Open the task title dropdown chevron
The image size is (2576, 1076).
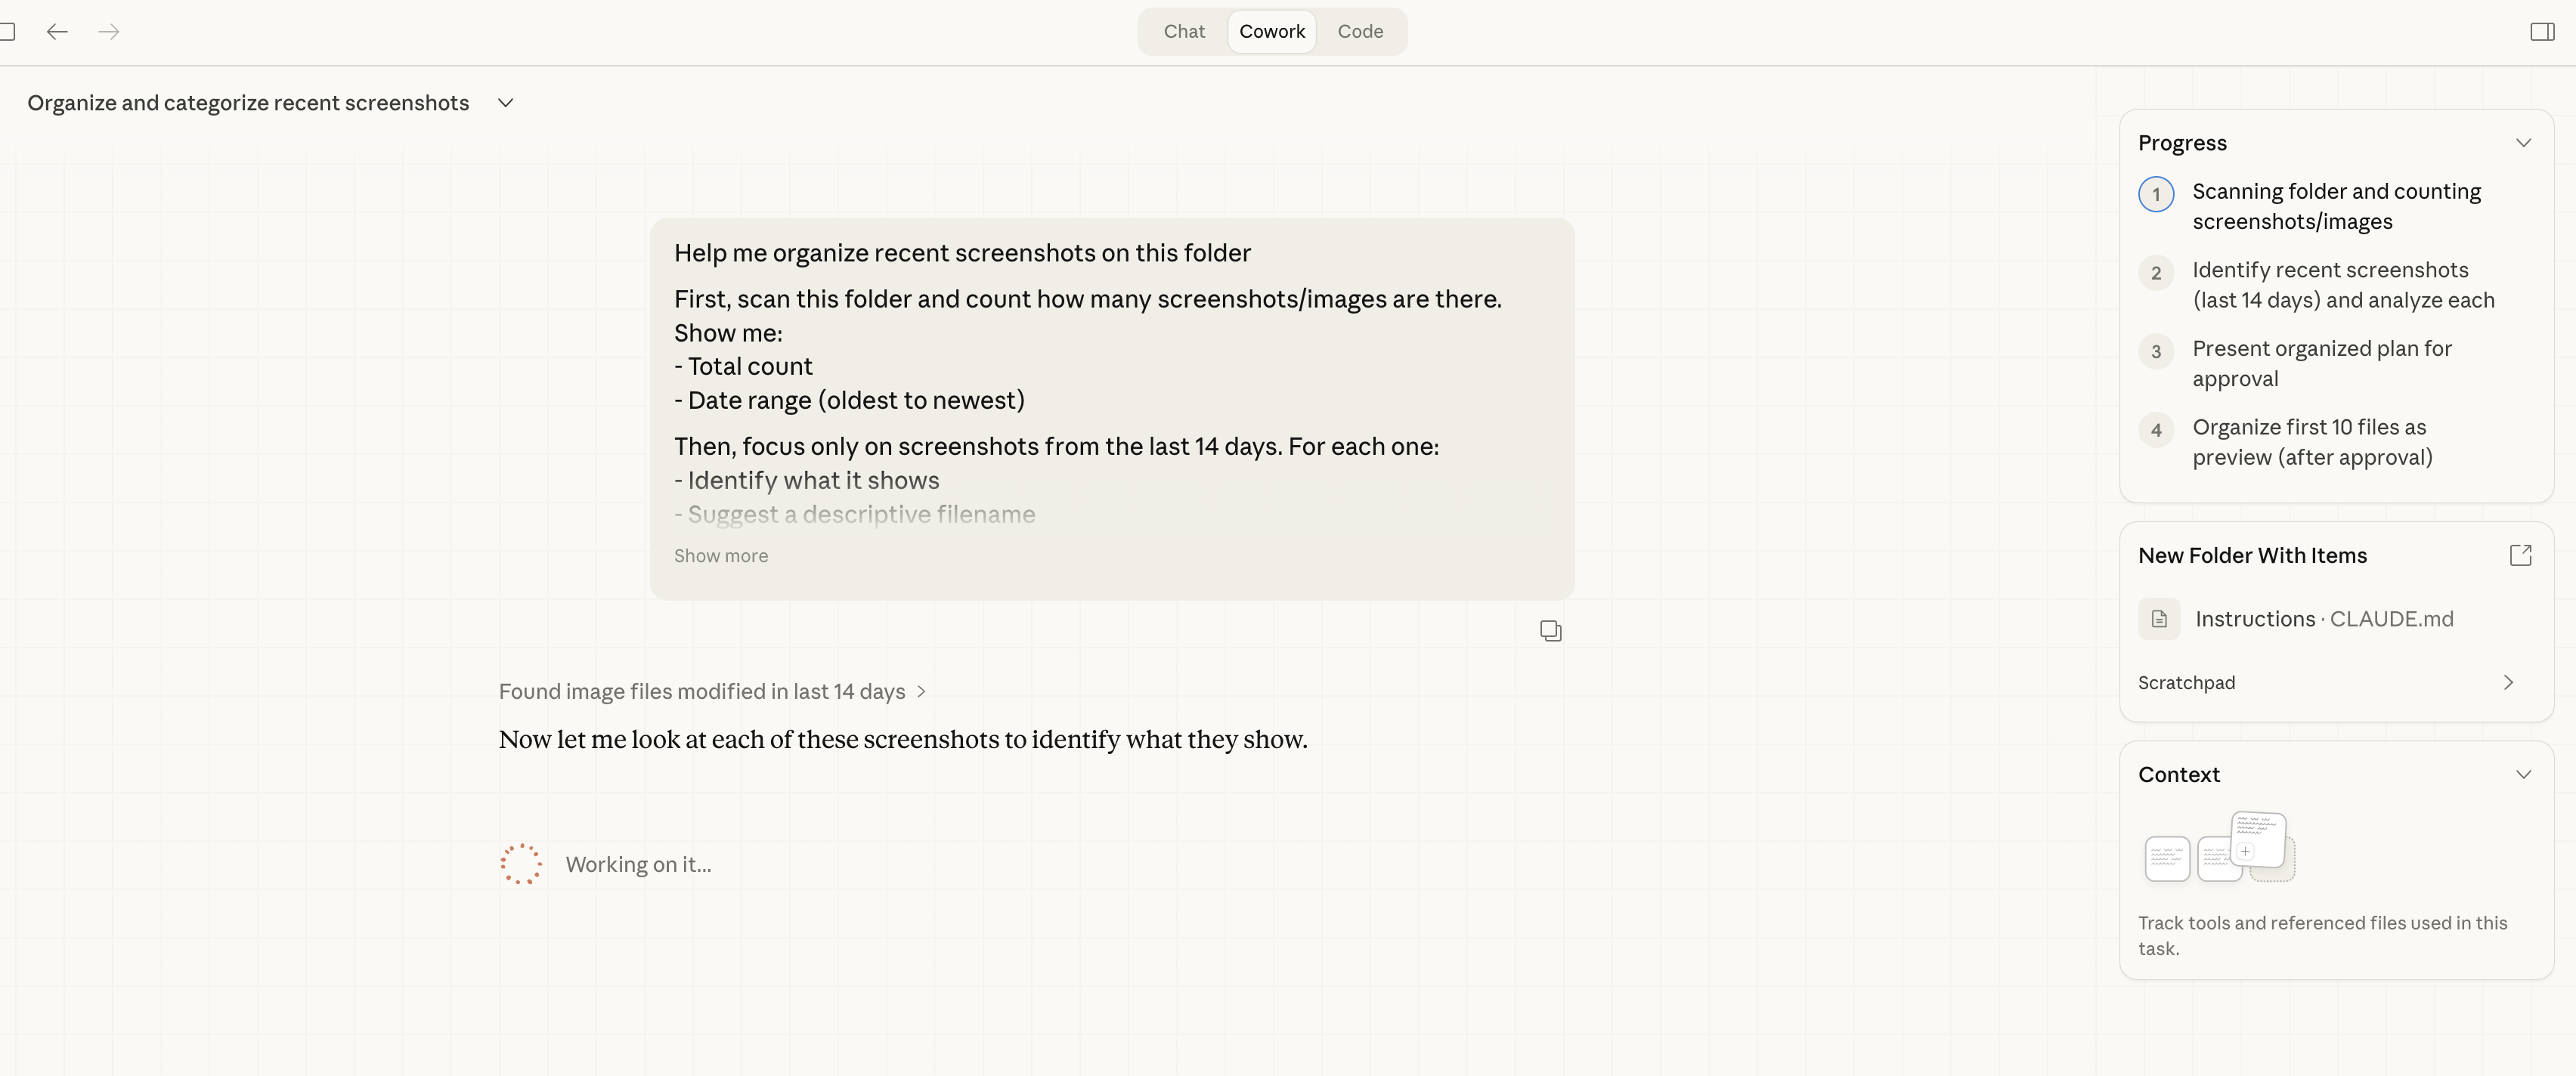(506, 103)
